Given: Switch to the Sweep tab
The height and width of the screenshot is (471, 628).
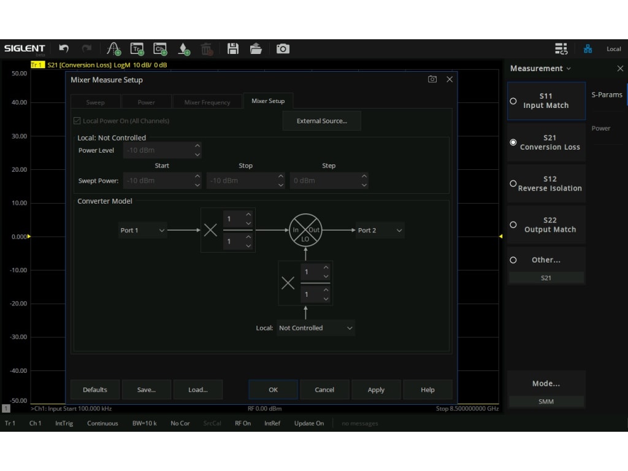Looking at the screenshot, I should pos(96,101).
